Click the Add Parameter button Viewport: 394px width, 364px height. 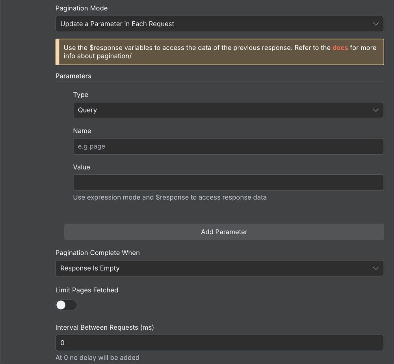(x=224, y=232)
